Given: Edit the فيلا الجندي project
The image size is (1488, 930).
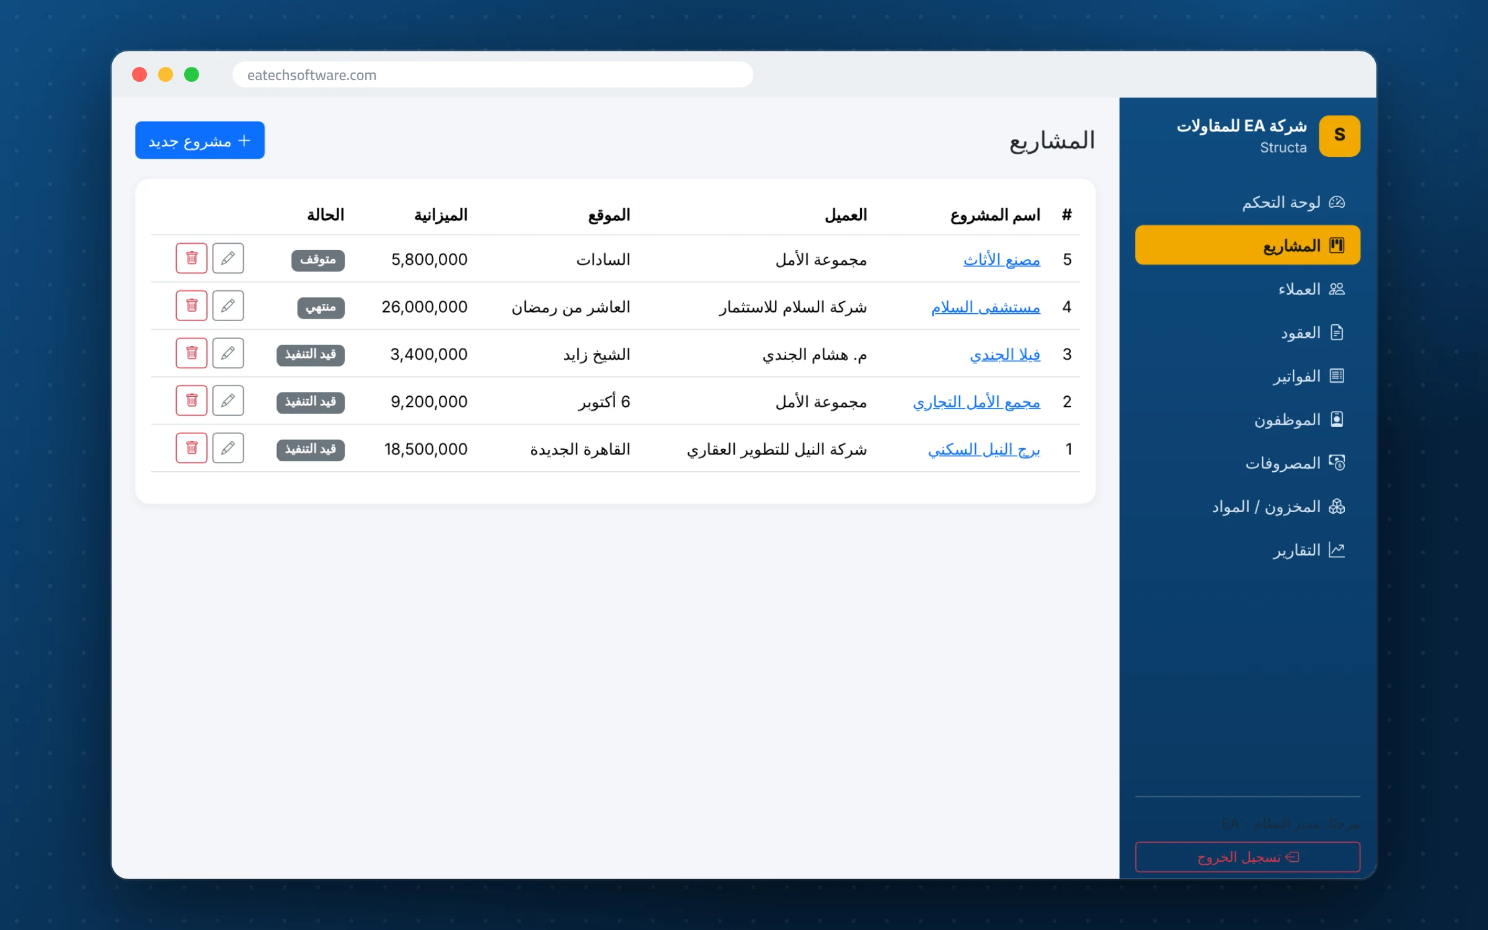Looking at the screenshot, I should pyautogui.click(x=228, y=353).
